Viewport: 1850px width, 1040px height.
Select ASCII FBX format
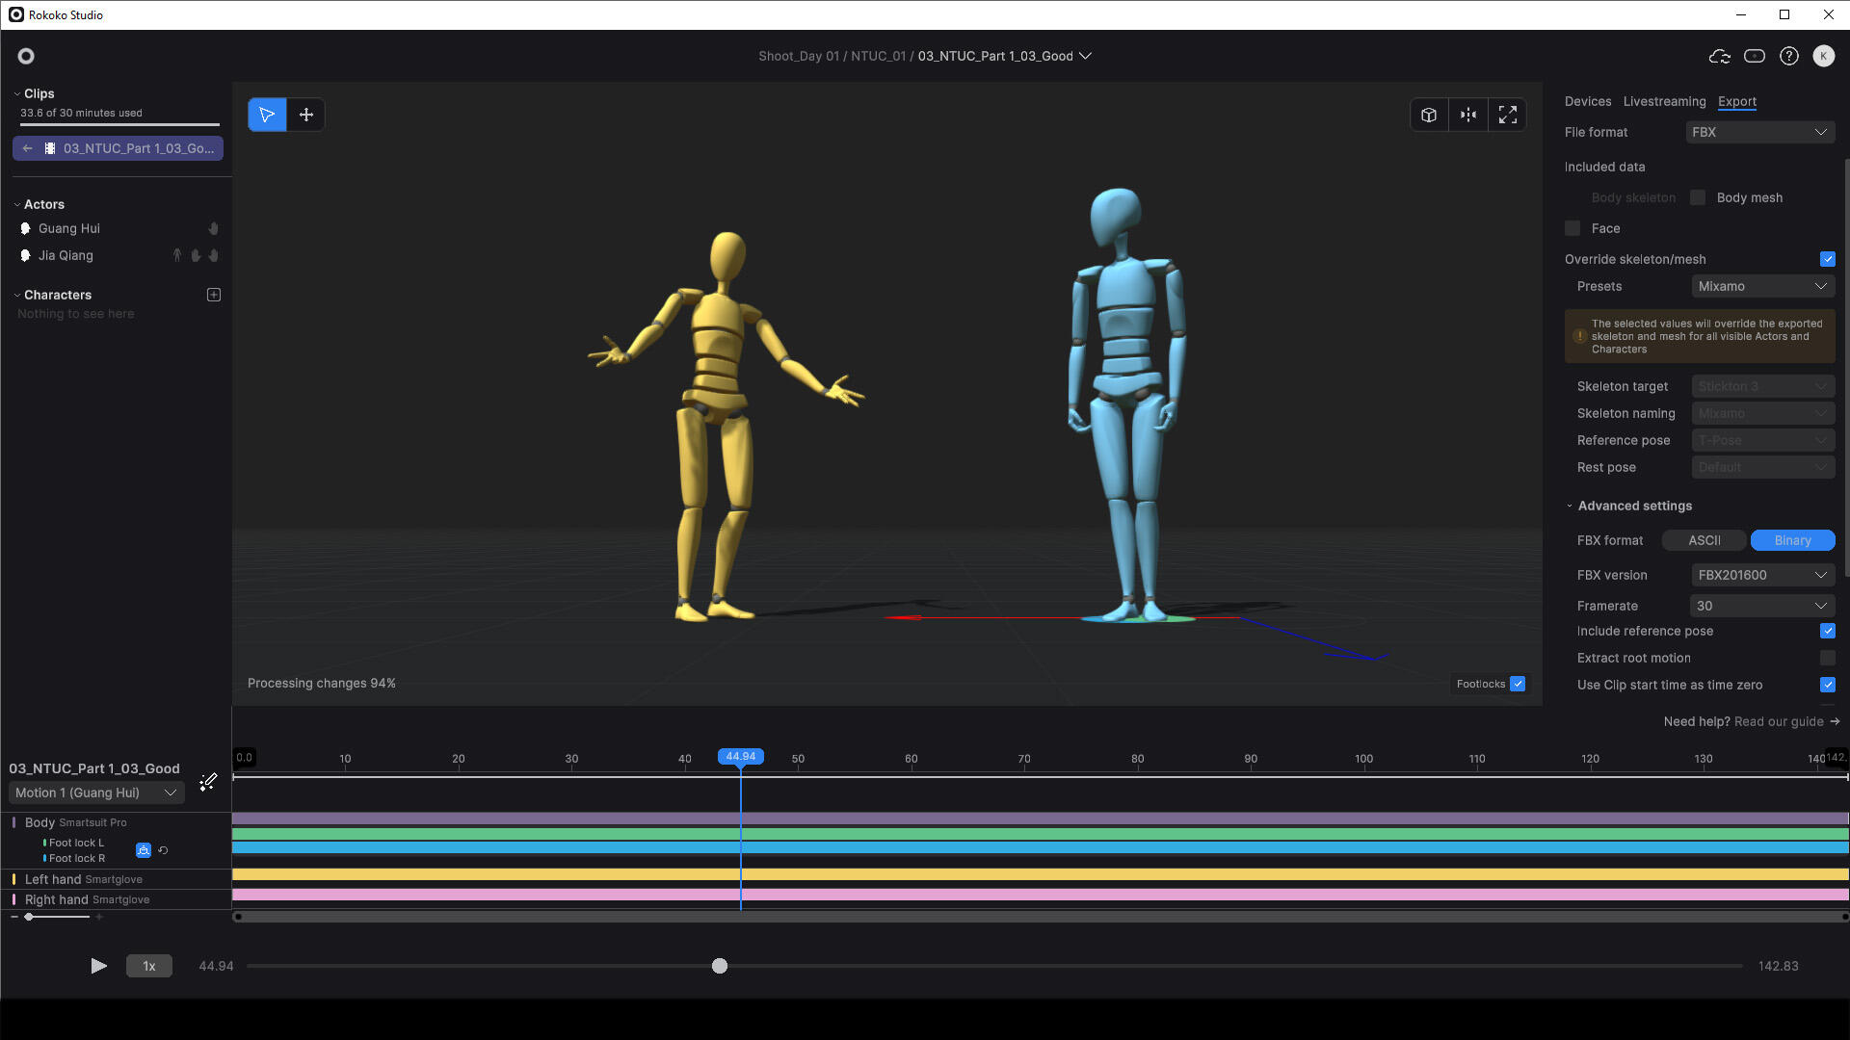(x=1704, y=540)
